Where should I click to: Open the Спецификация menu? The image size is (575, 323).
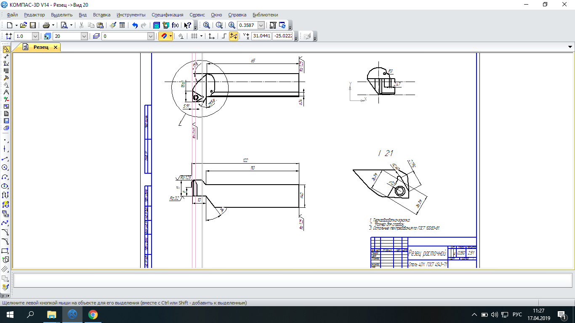coord(167,15)
